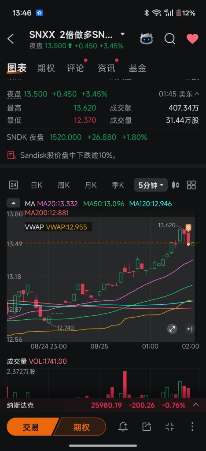
Task: Tap the 成交量 VOL:1741.00 label
Action: [x=37, y=361]
